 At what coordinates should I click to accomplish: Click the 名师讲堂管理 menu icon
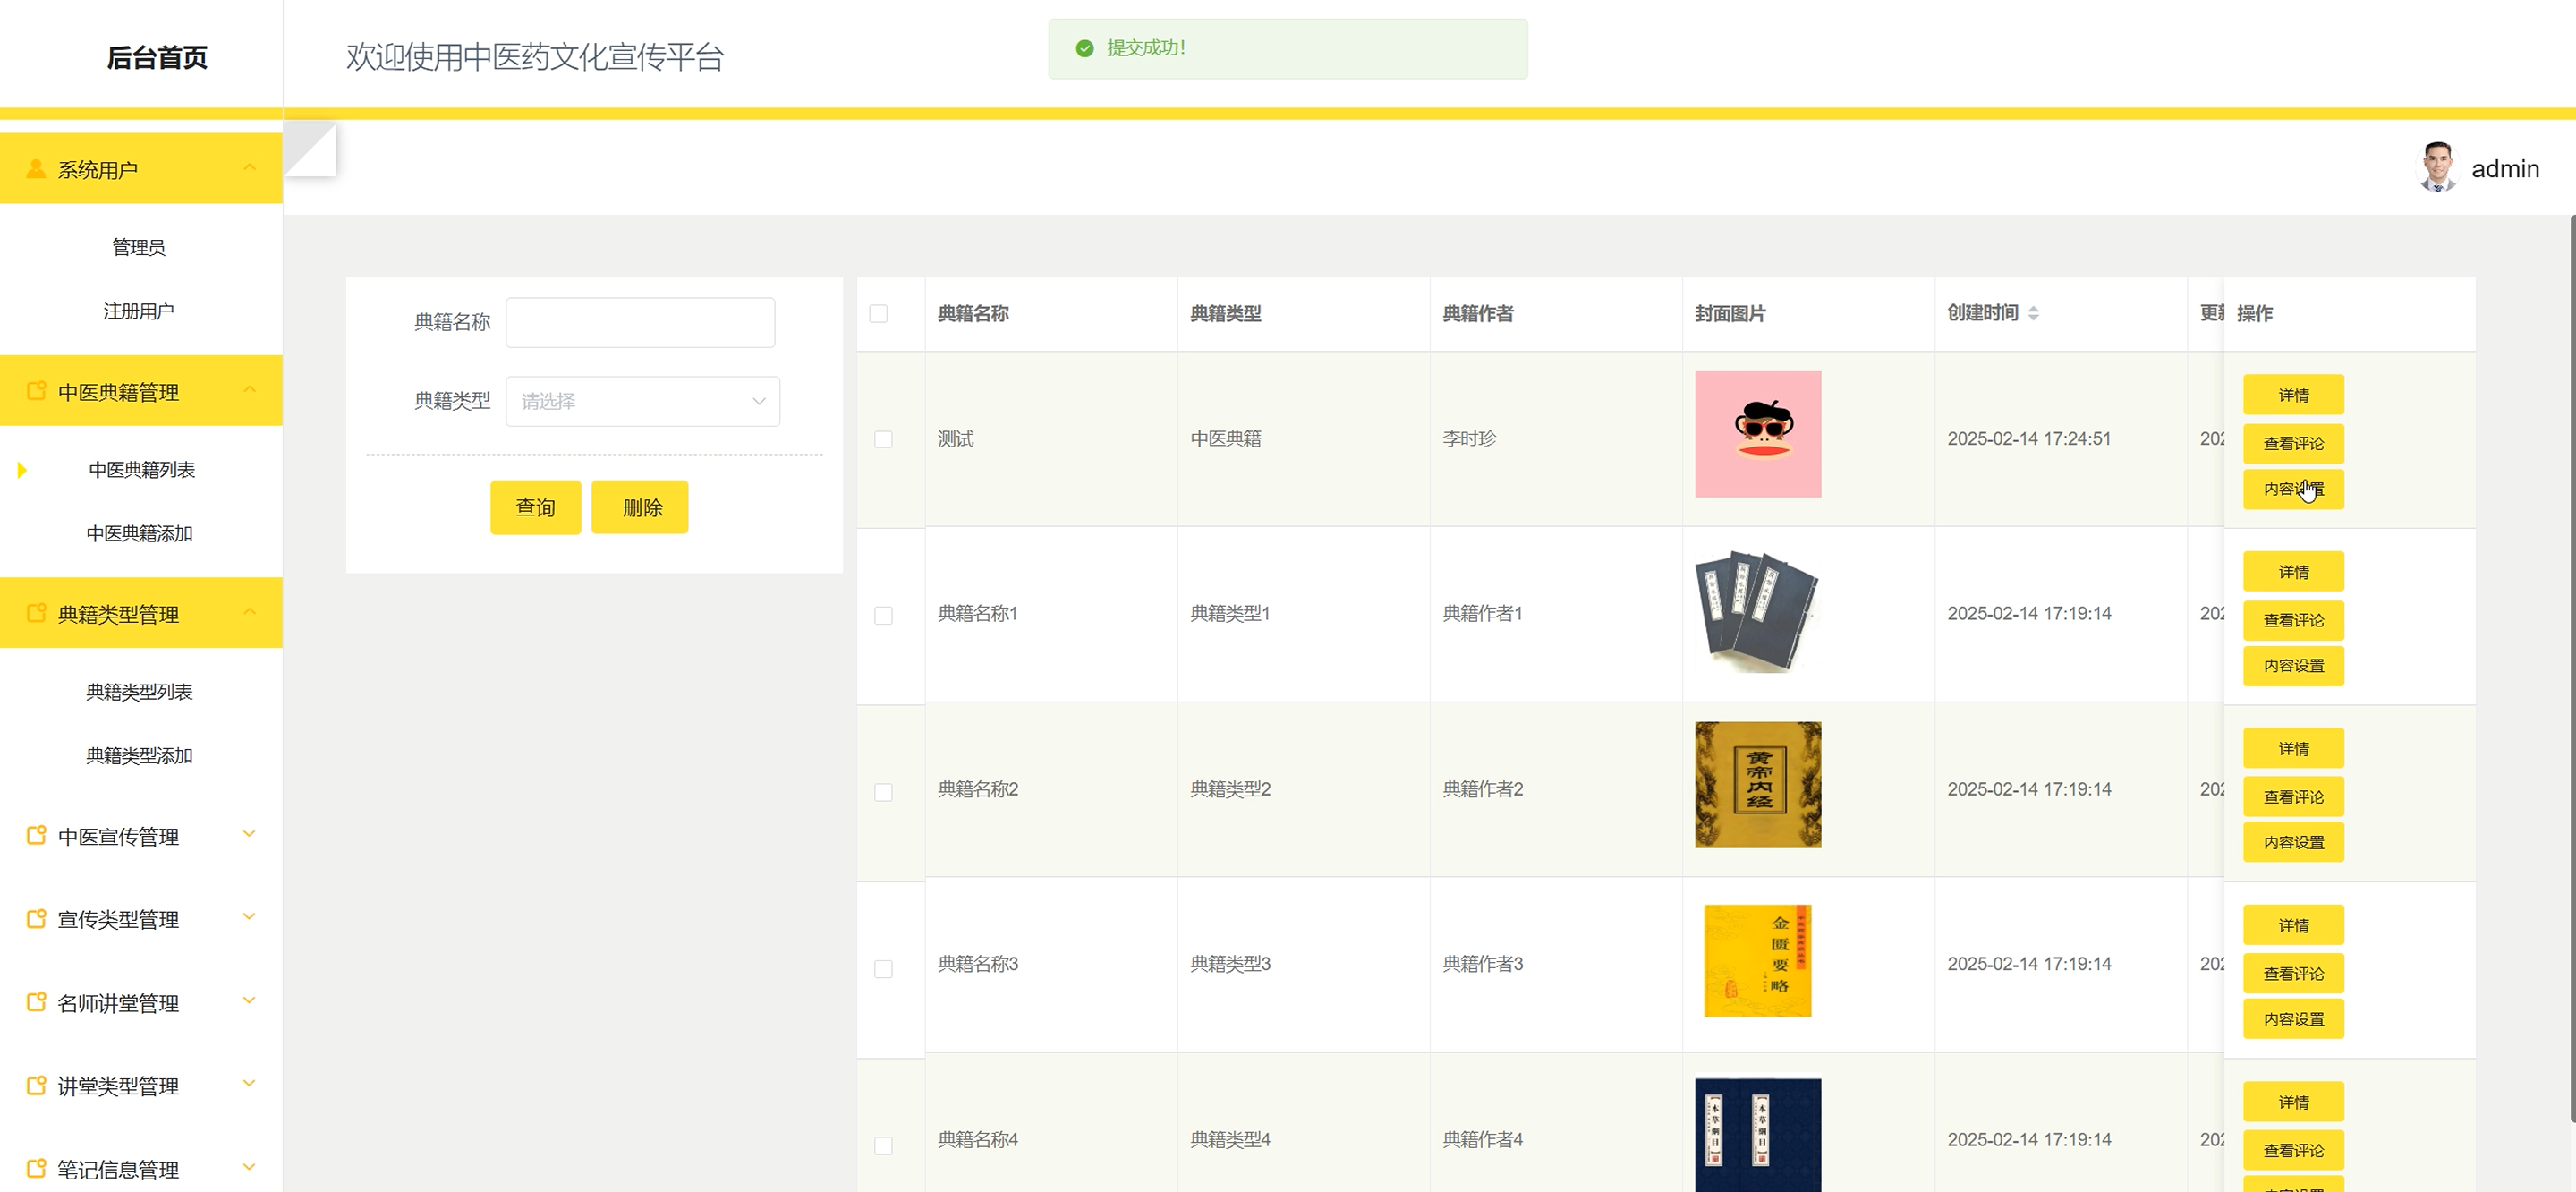[36, 1002]
